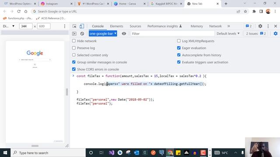
Task: Open the one-google-bar context dropdown
Action: pos(103,34)
